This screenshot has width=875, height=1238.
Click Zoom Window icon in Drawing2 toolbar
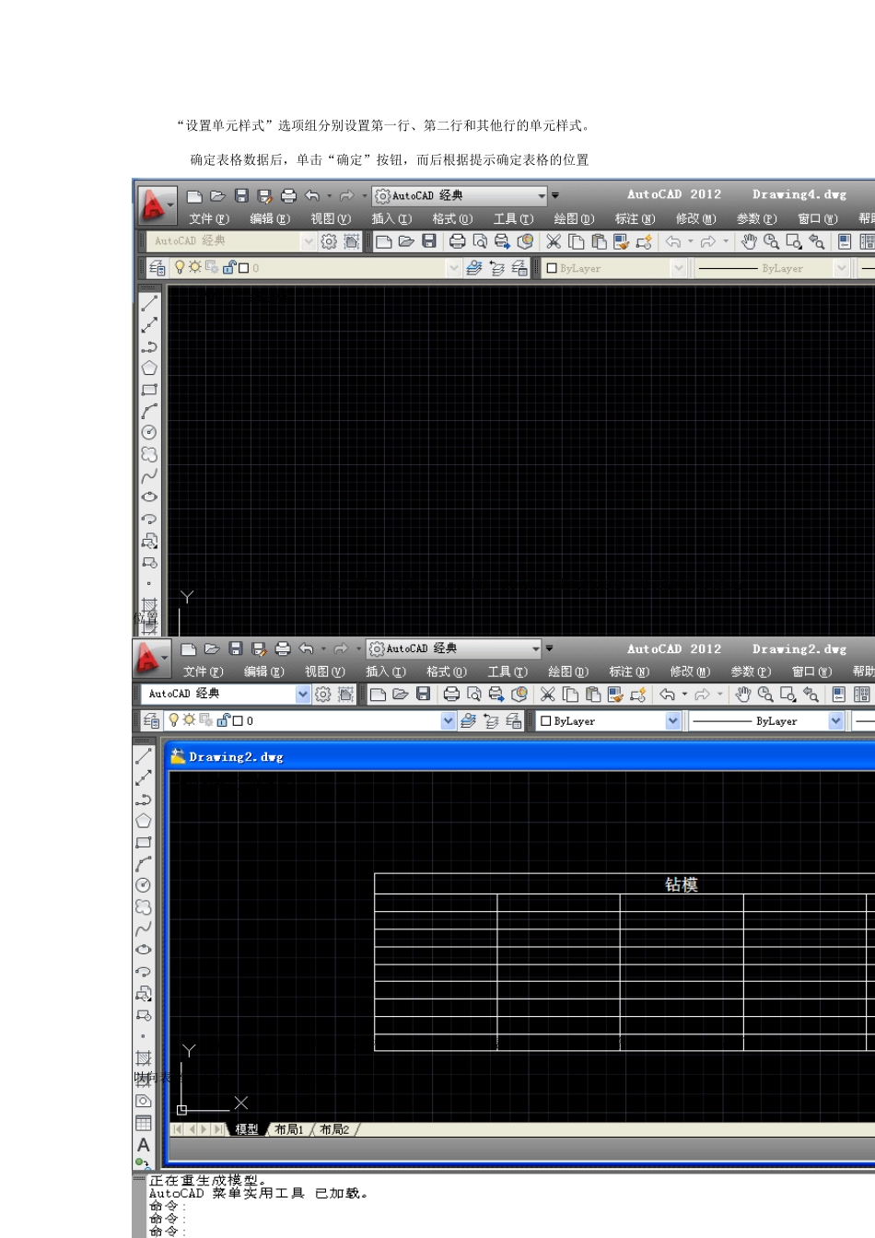coord(788,695)
